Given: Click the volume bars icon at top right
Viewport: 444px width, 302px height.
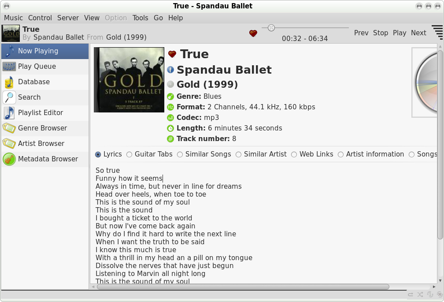Looking at the screenshot, I should (x=437, y=33).
